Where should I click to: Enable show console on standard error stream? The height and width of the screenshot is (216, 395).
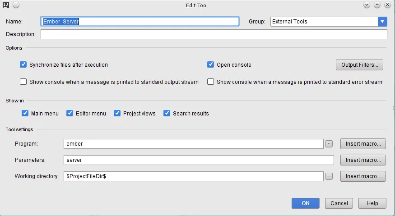[211, 82]
